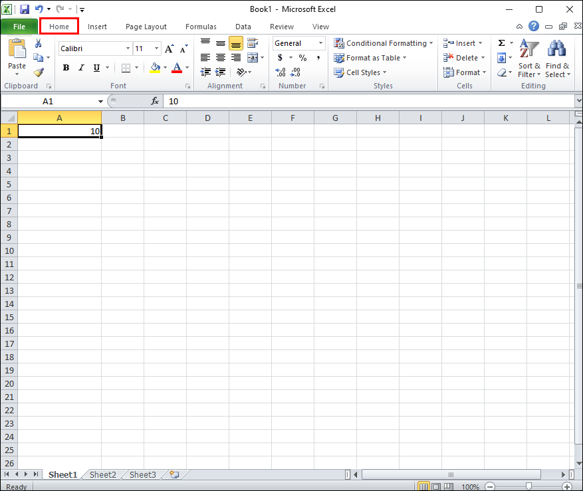Screen dimensions: 583x491
Task: Open the Cell Styles gallery
Action: click(x=360, y=72)
